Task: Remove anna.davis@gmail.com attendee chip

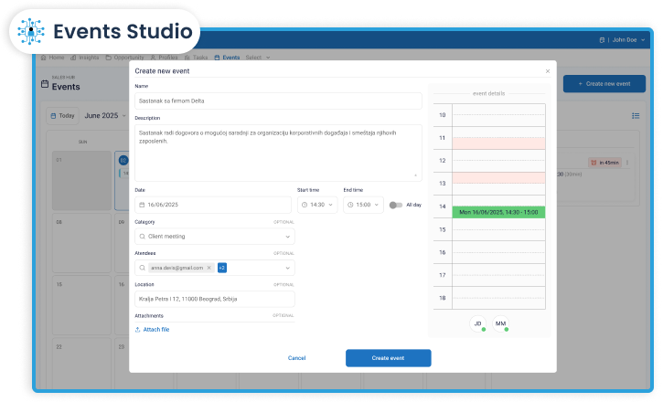Action: point(209,268)
